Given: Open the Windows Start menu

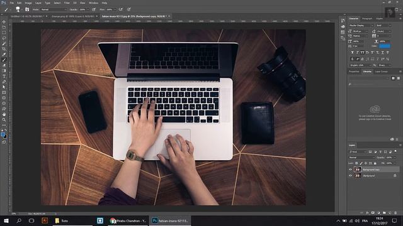Looking at the screenshot, I should pos(6,220).
